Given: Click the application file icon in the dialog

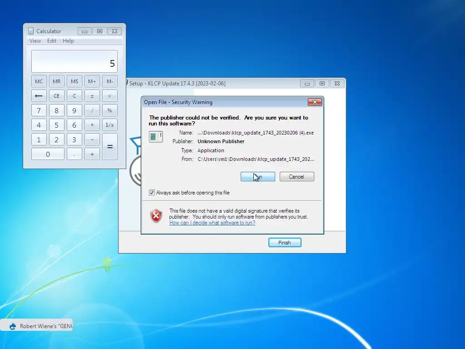Looking at the screenshot, I should click(x=156, y=136).
